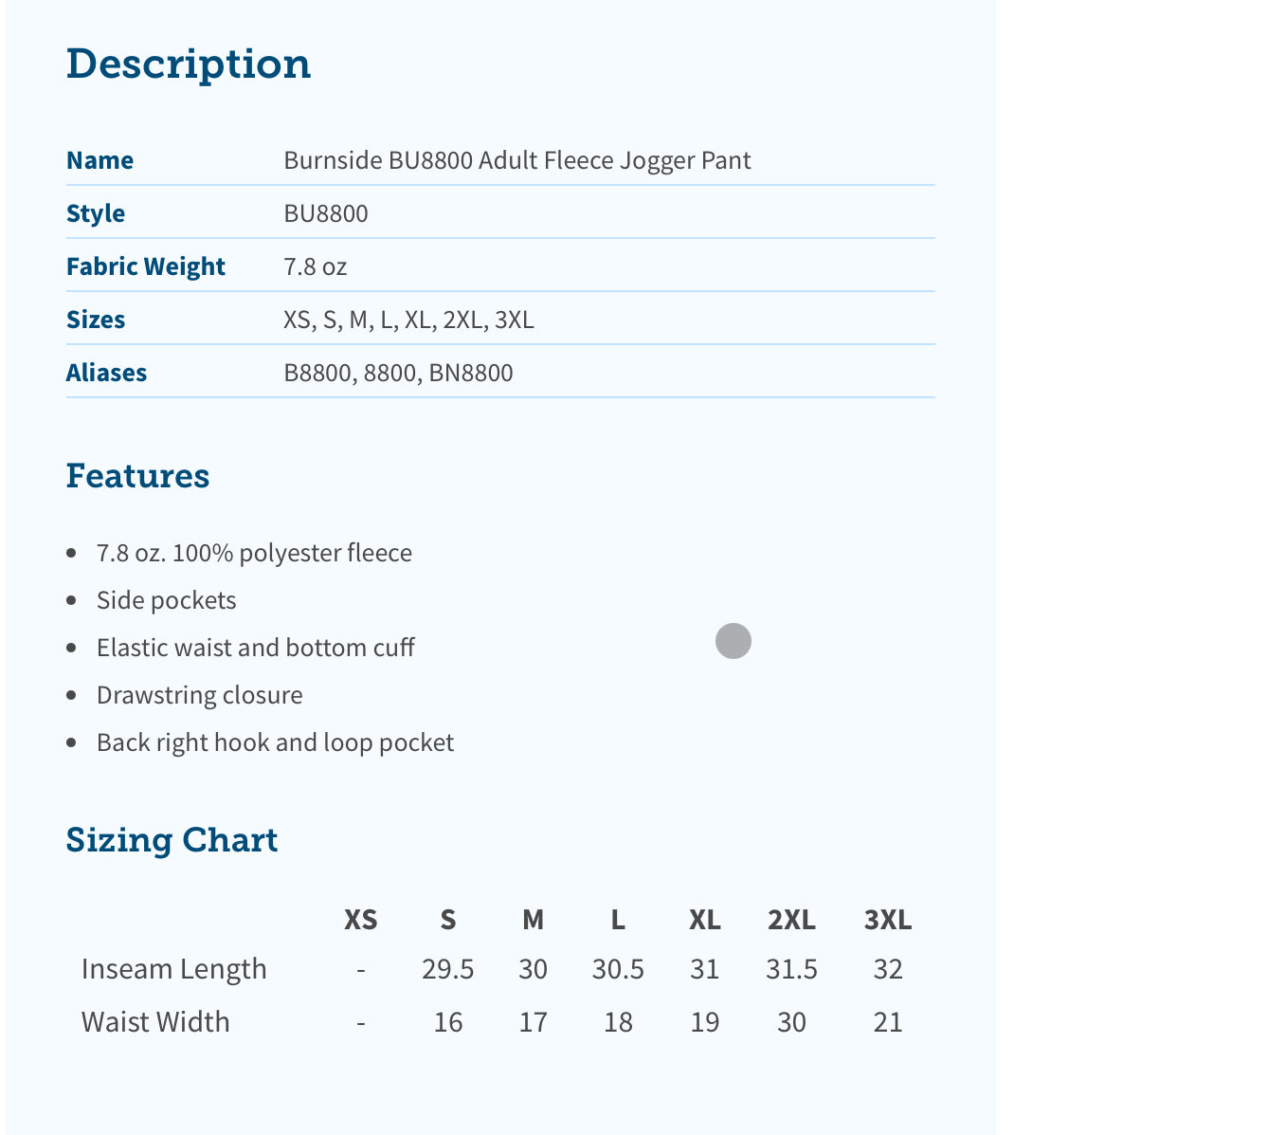Image resolution: width=1286 pixels, height=1135 pixels.
Task: Click the Waist Width row label
Action: click(155, 1022)
